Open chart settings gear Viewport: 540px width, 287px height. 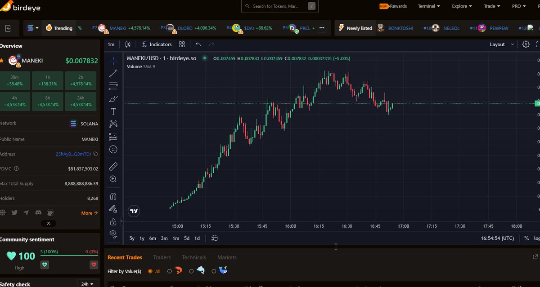point(526,44)
